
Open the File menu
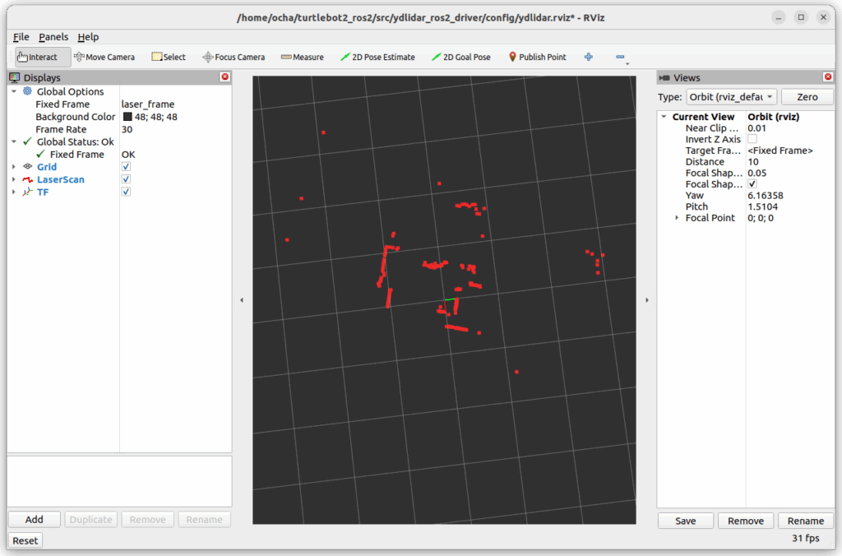(x=21, y=37)
